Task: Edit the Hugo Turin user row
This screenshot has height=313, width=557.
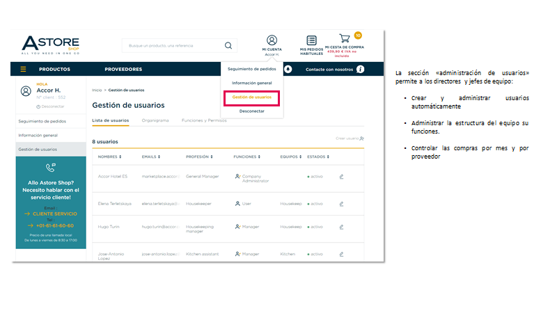Action: click(341, 227)
